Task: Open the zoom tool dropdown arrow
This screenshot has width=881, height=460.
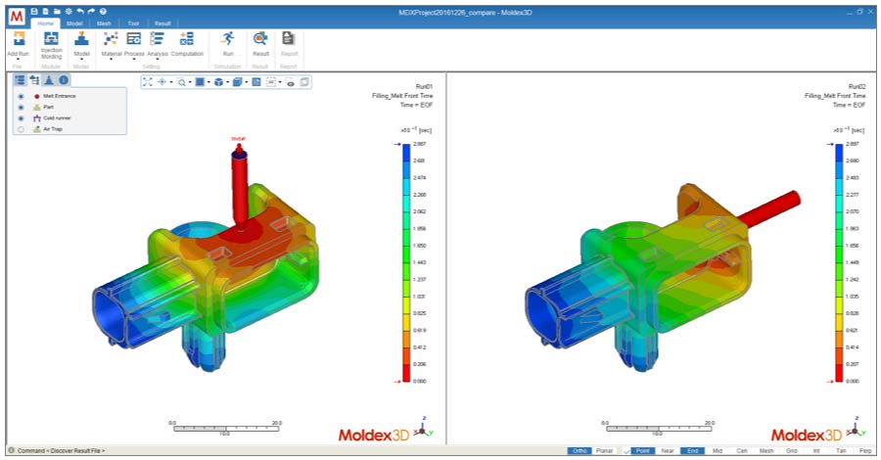Action: (x=190, y=82)
